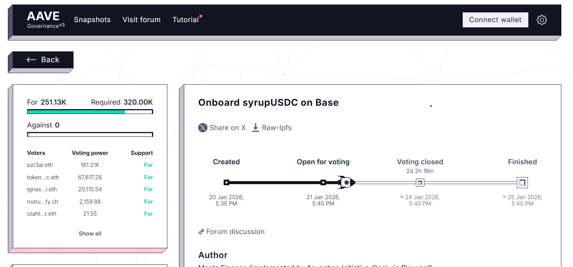
Task: Select the Finished timeline marker
Action: tap(522, 183)
